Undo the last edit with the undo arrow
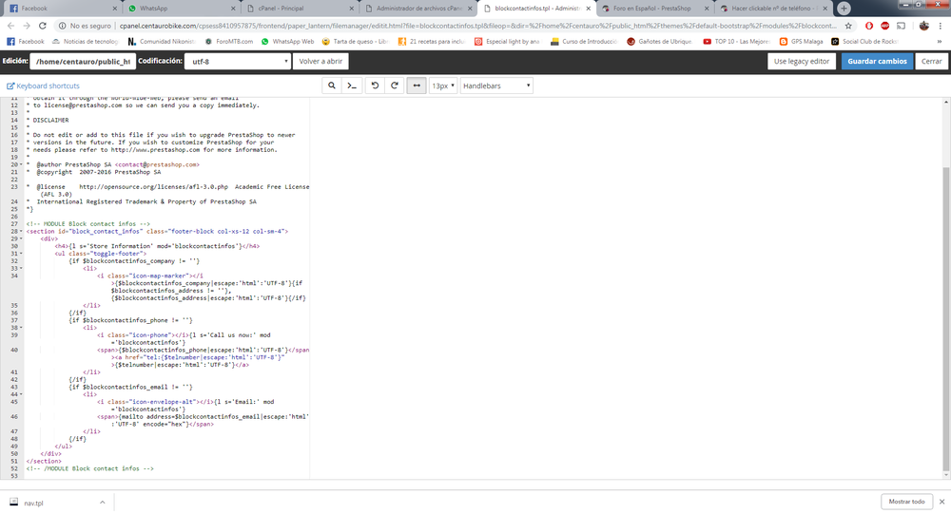This screenshot has width=951, height=514. [375, 86]
